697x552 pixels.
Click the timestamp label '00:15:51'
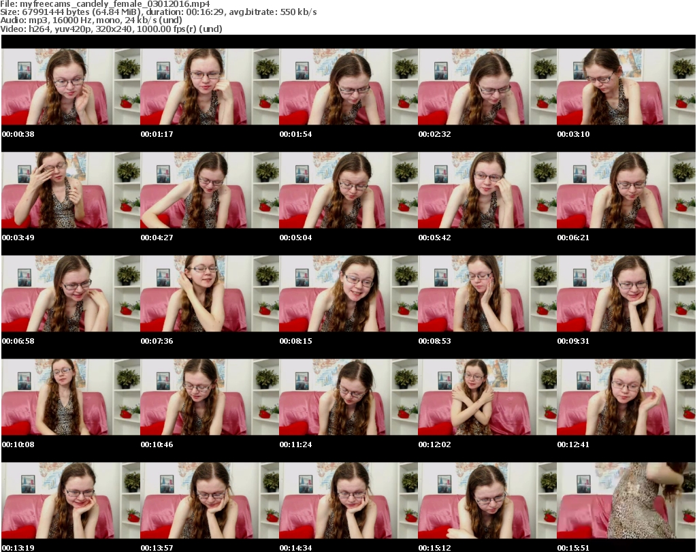click(x=573, y=548)
